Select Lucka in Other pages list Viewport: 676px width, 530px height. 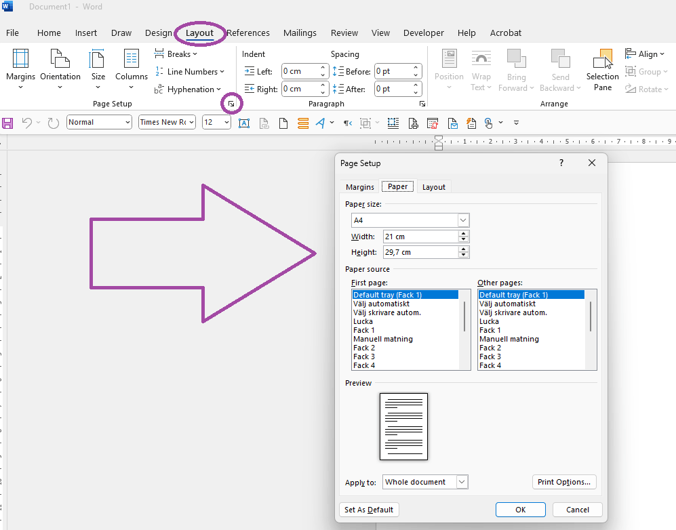531,321
